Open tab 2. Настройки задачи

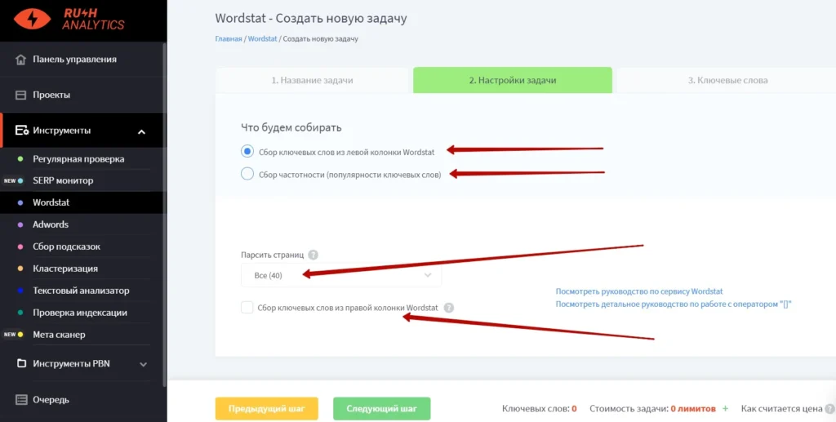(513, 81)
